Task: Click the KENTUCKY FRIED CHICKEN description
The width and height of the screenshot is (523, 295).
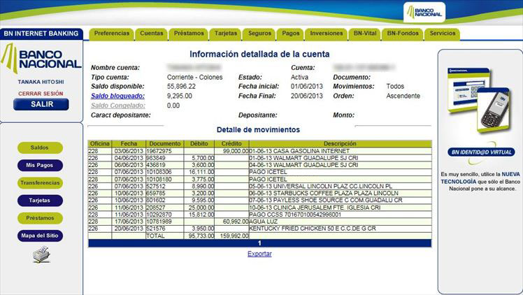Action: coord(313,229)
